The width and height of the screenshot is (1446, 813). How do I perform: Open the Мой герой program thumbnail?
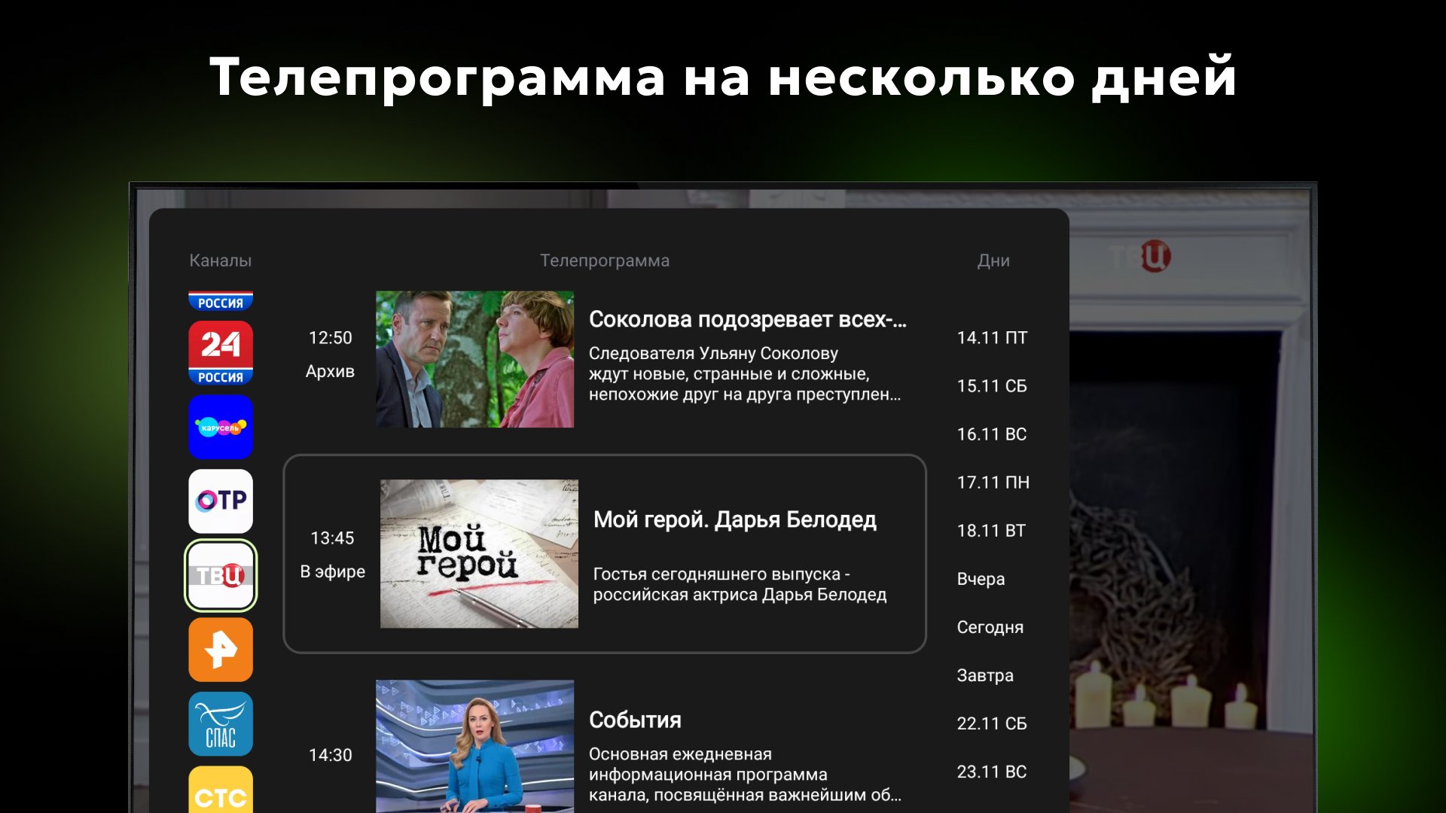pos(479,553)
